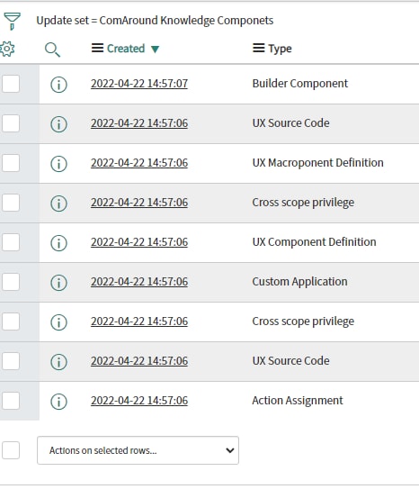Open Created column options menu icon

97,48
